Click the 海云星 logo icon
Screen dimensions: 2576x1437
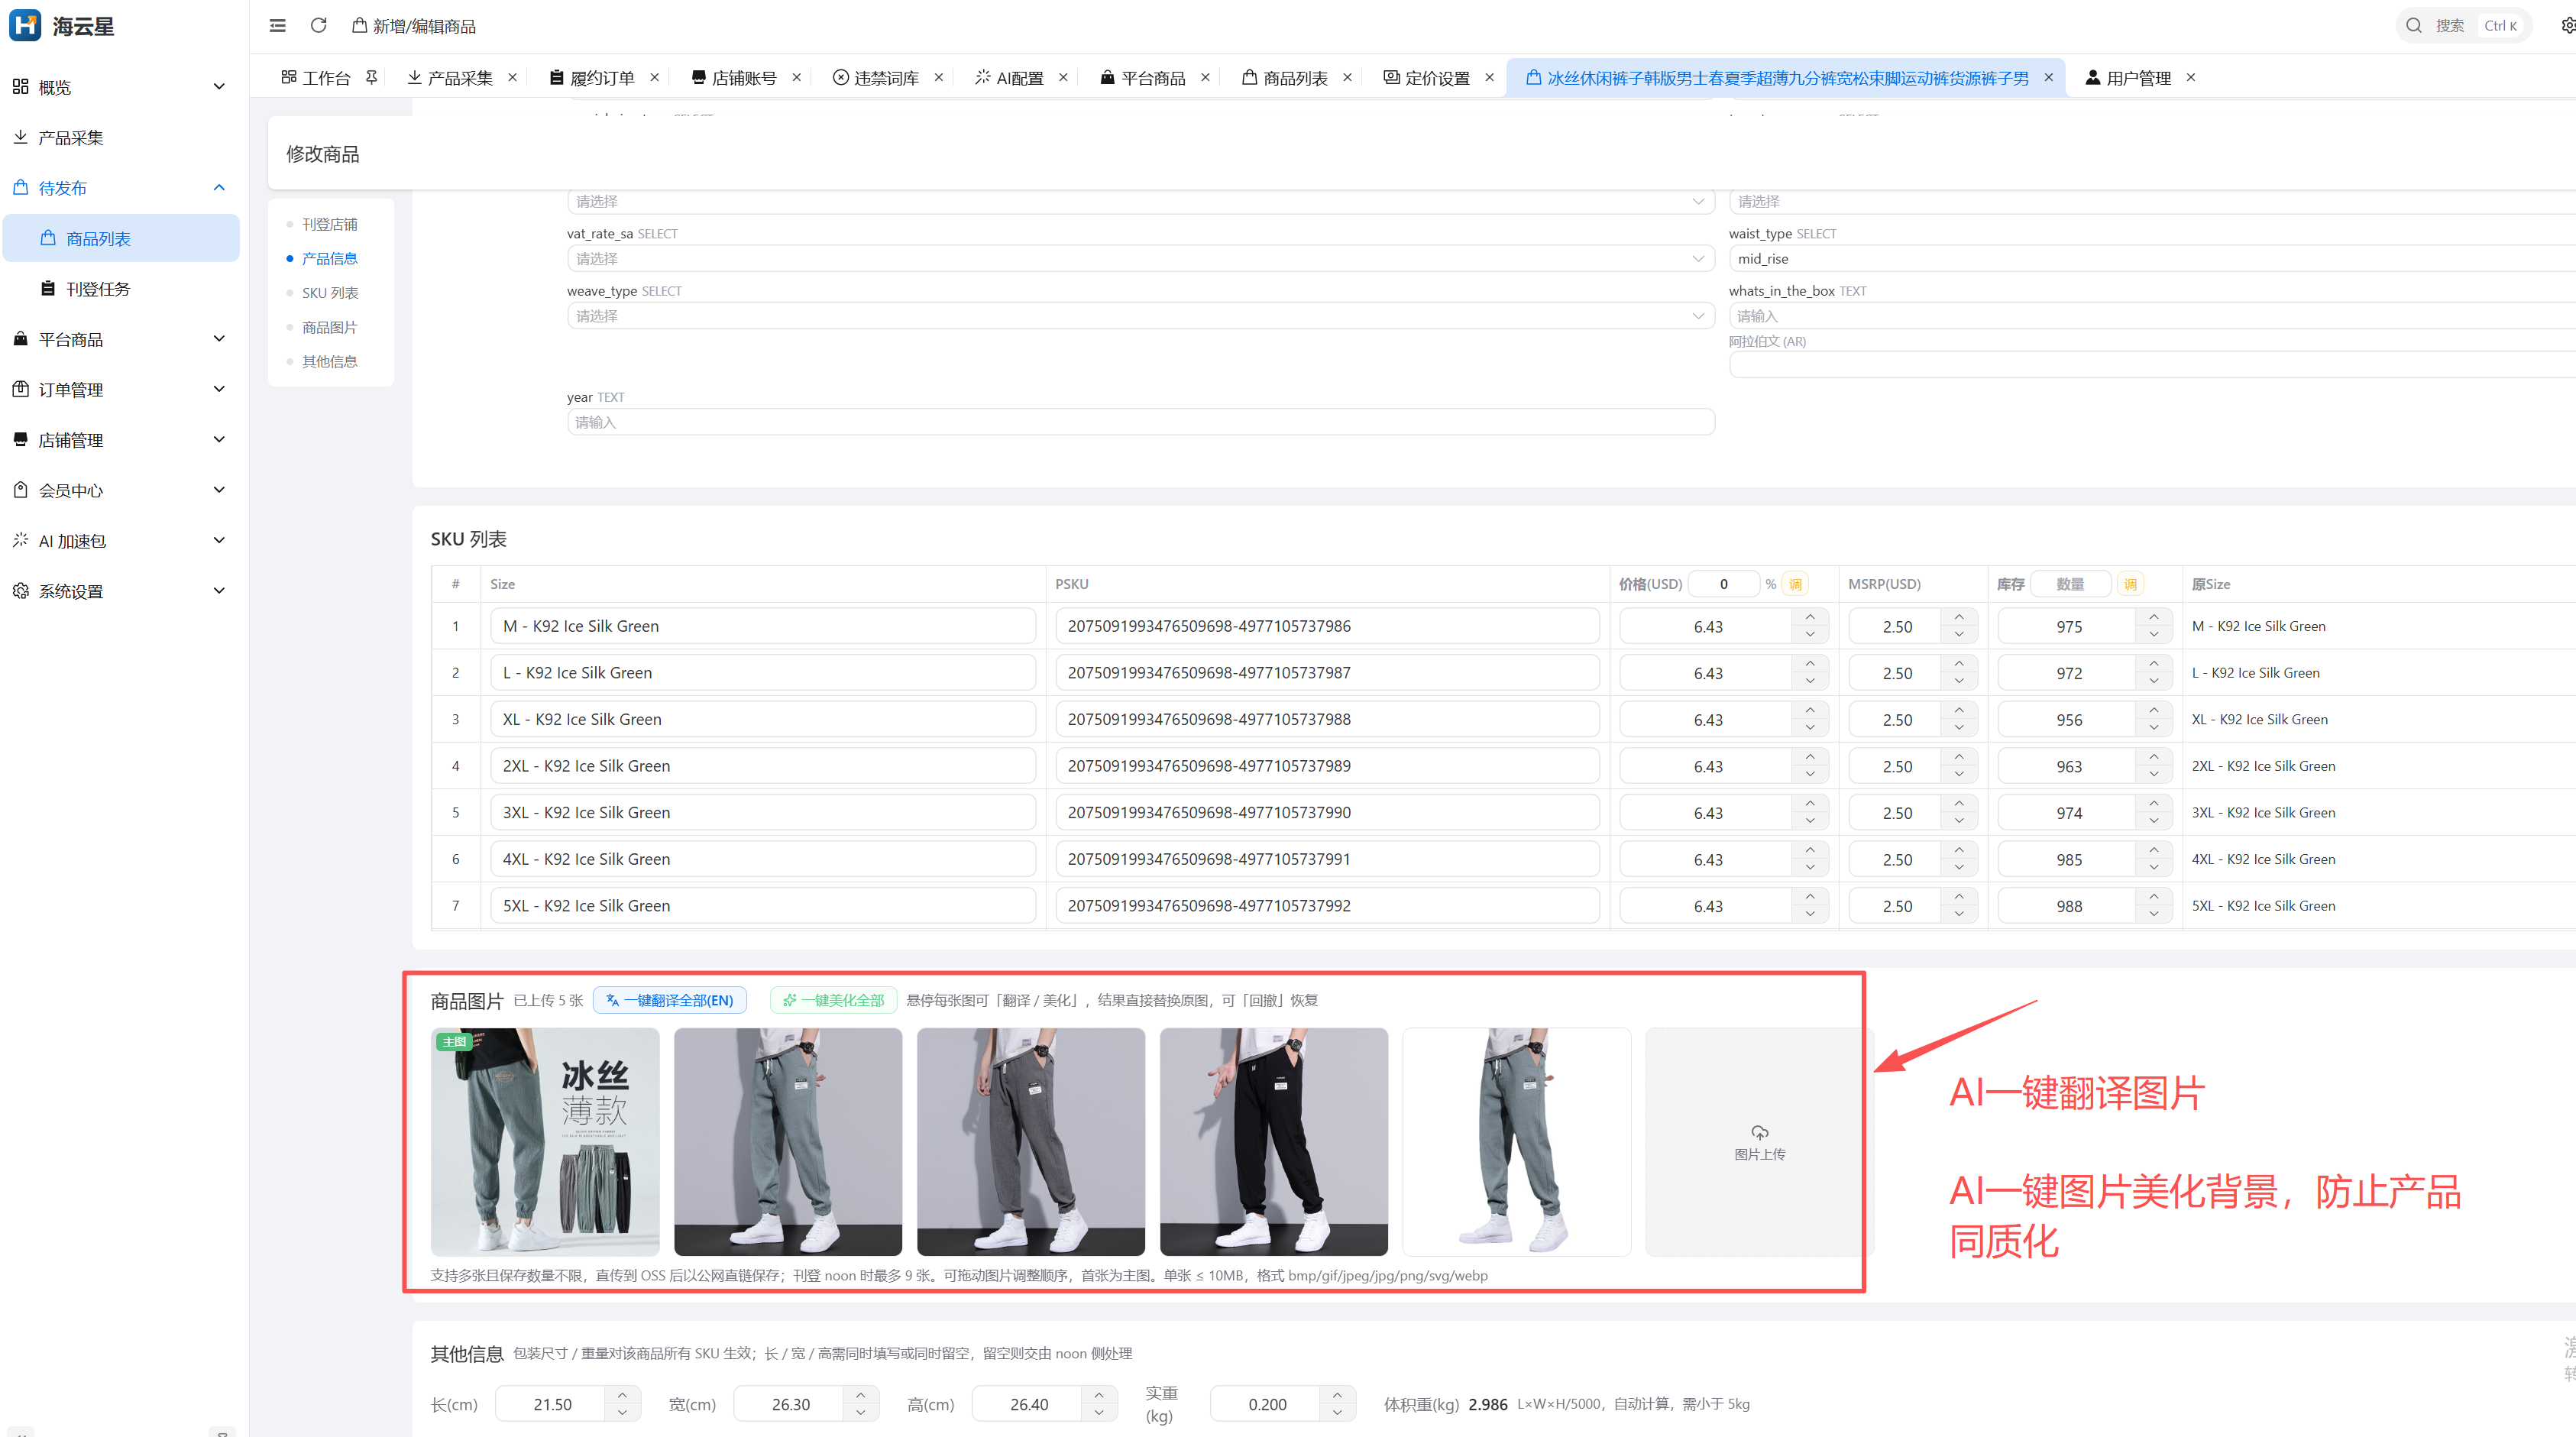tap(25, 26)
